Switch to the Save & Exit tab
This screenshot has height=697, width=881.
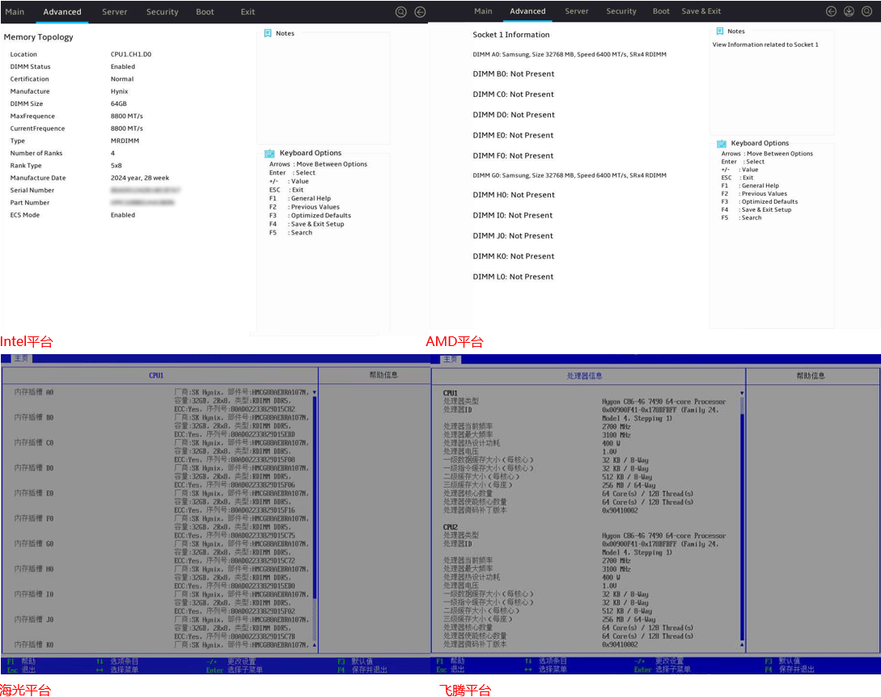(701, 11)
